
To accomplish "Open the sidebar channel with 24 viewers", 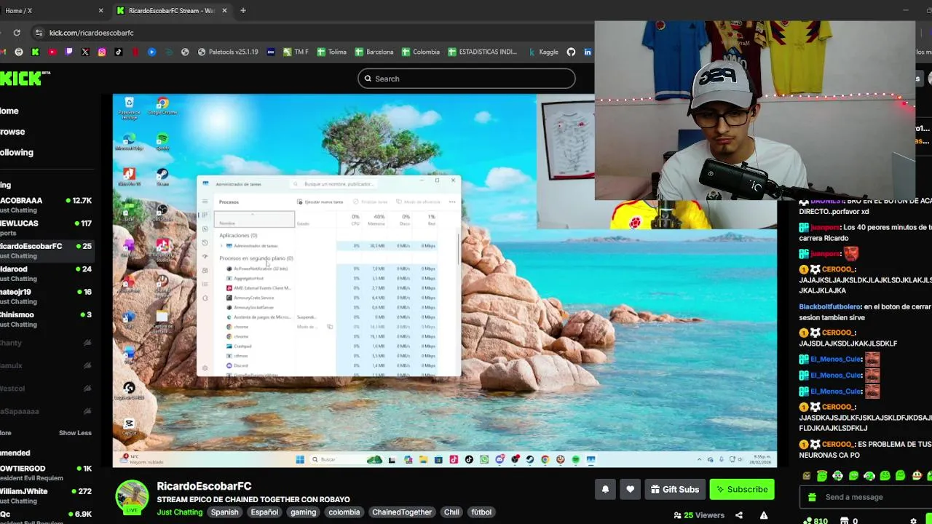I will (46, 274).
